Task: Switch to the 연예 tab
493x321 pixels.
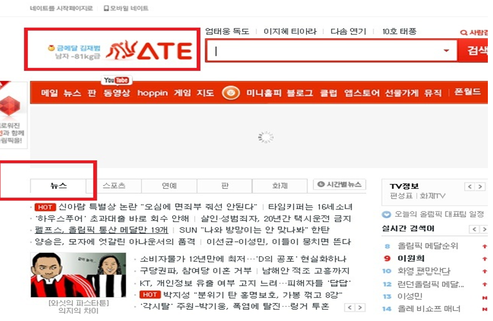Action: point(169,186)
